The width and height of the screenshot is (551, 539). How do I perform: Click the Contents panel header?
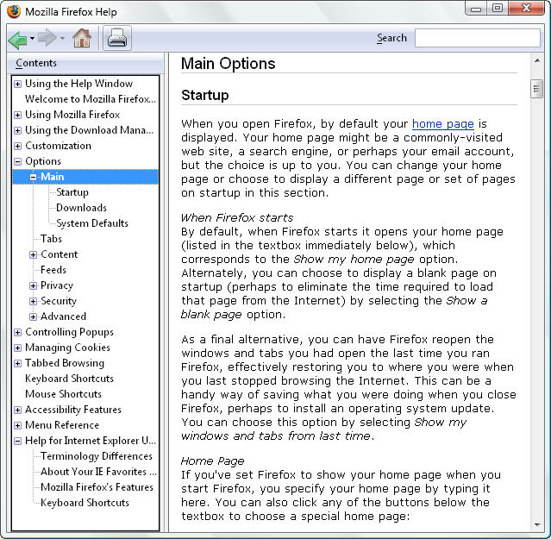[85, 63]
